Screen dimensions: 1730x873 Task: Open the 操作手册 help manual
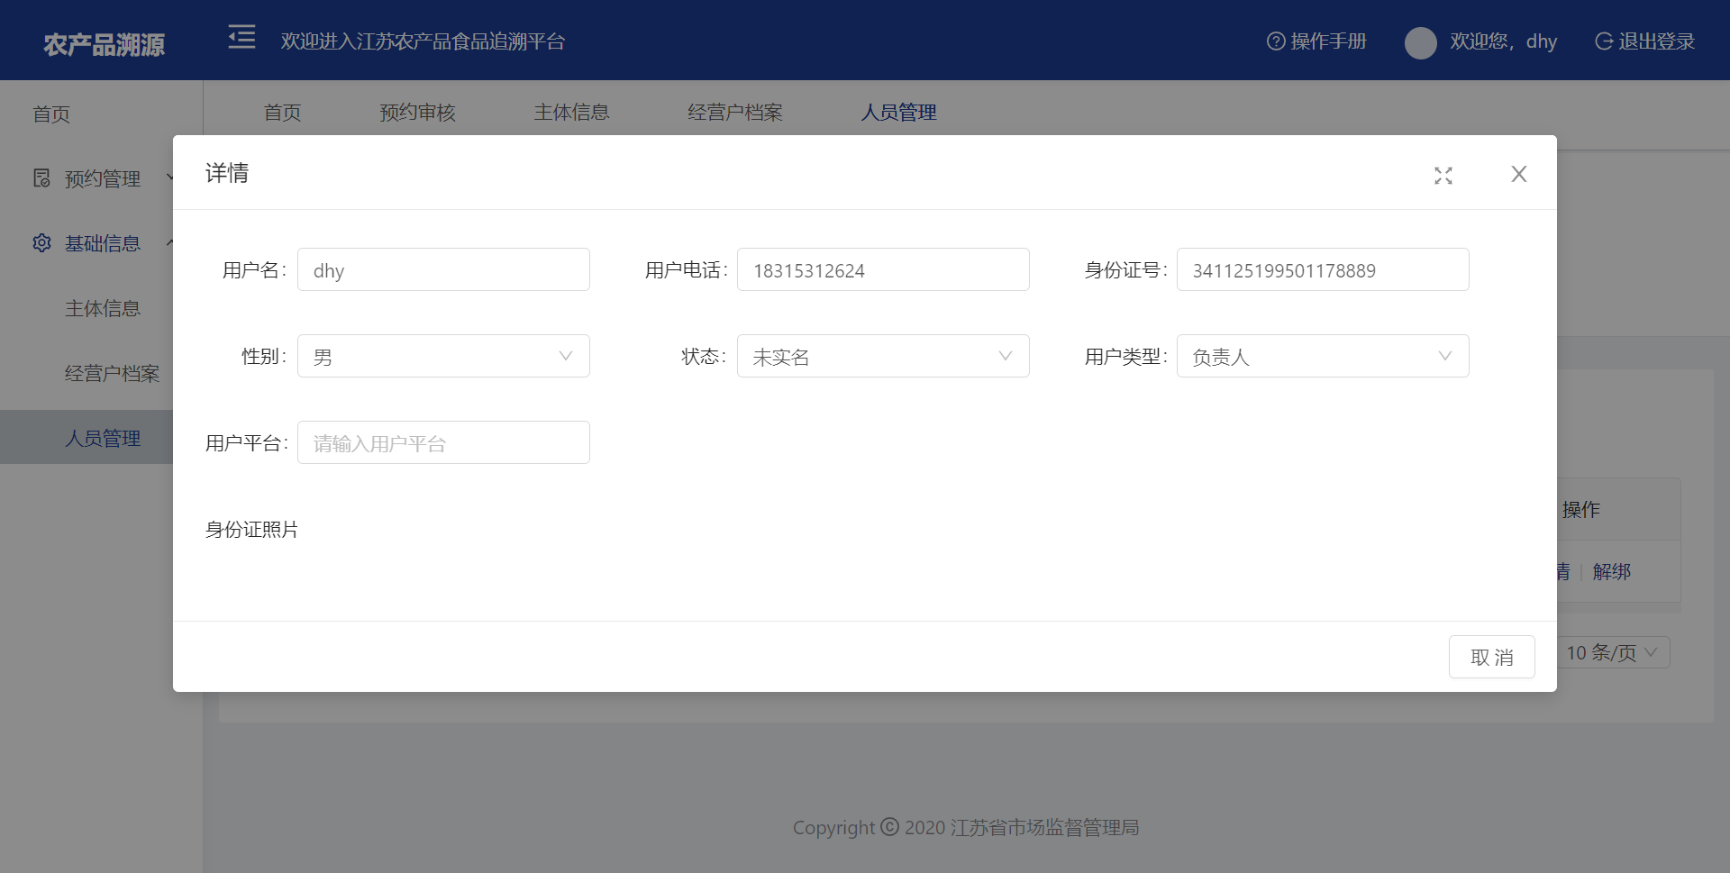pos(1316,41)
